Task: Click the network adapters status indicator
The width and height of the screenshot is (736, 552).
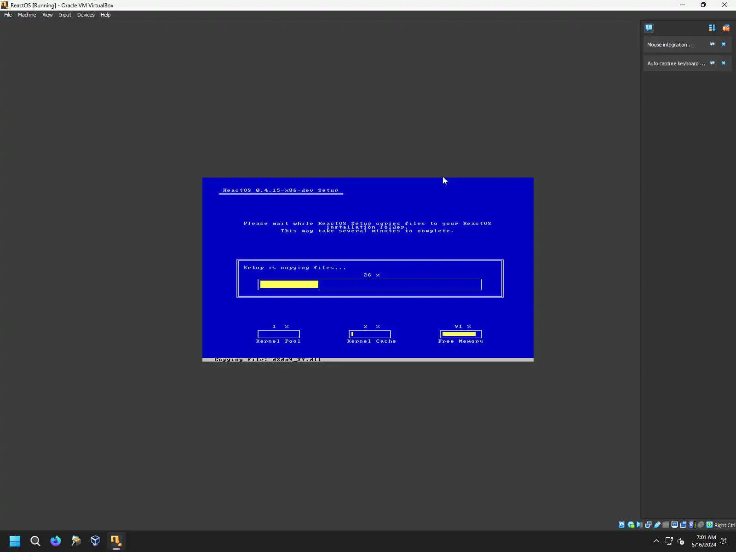Action: pos(648,525)
